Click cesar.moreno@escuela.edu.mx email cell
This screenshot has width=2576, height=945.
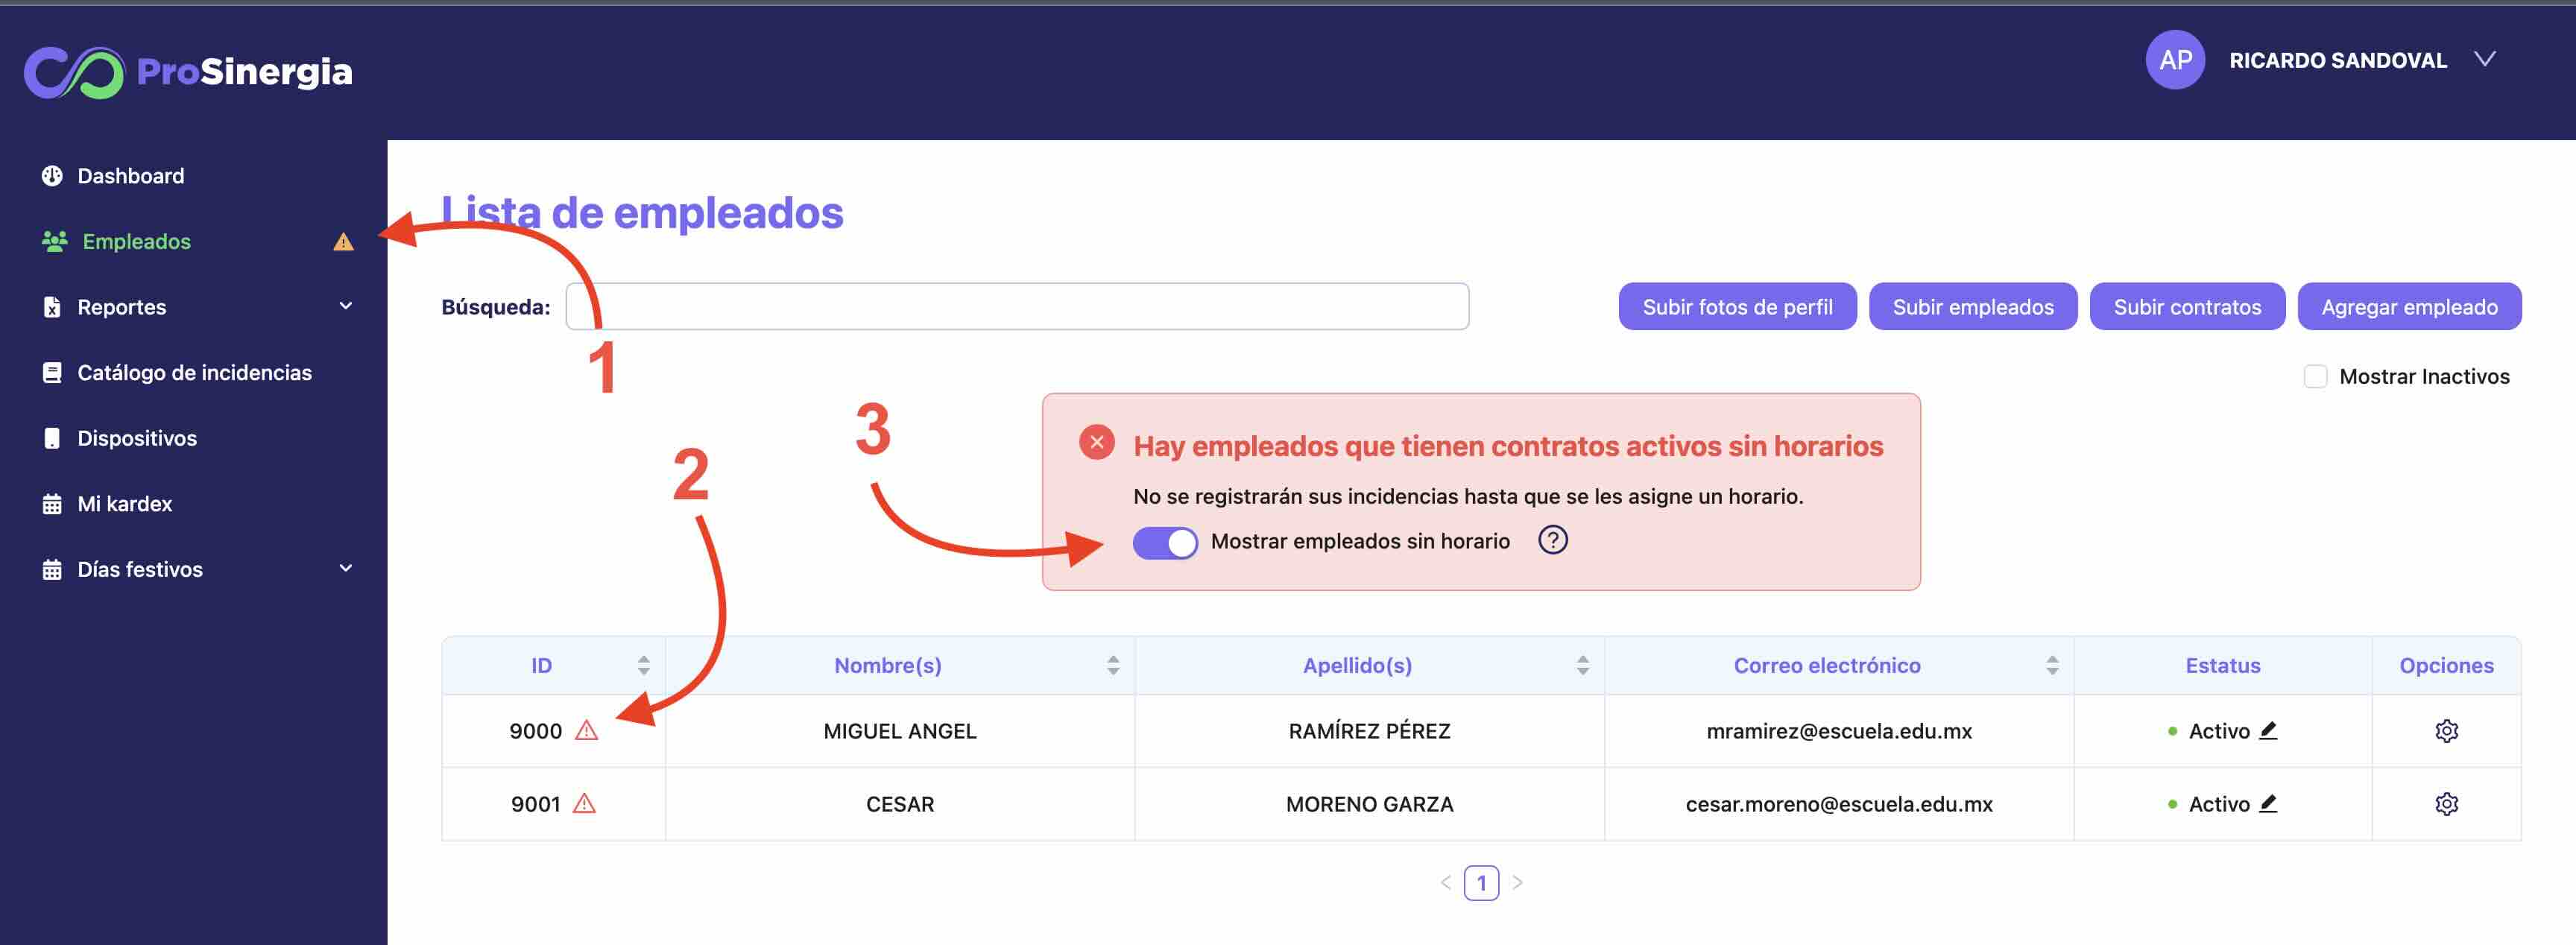coord(1839,804)
